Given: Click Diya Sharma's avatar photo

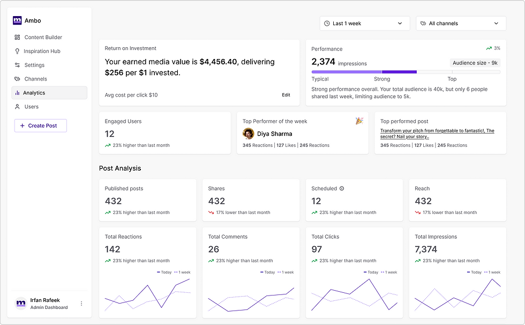Looking at the screenshot, I should [248, 134].
